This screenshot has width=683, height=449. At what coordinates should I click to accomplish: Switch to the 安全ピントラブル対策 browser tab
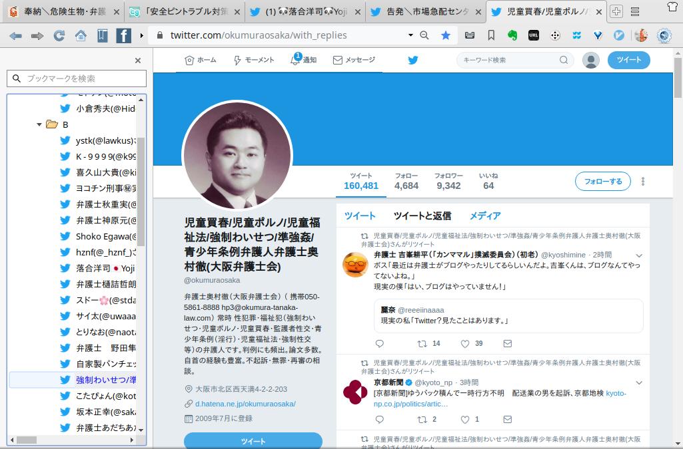pos(185,12)
